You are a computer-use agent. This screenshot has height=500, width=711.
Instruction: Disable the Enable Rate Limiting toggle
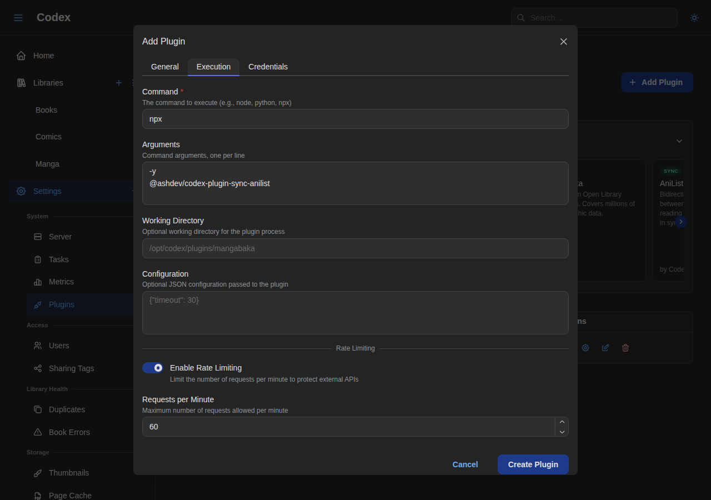[153, 368]
